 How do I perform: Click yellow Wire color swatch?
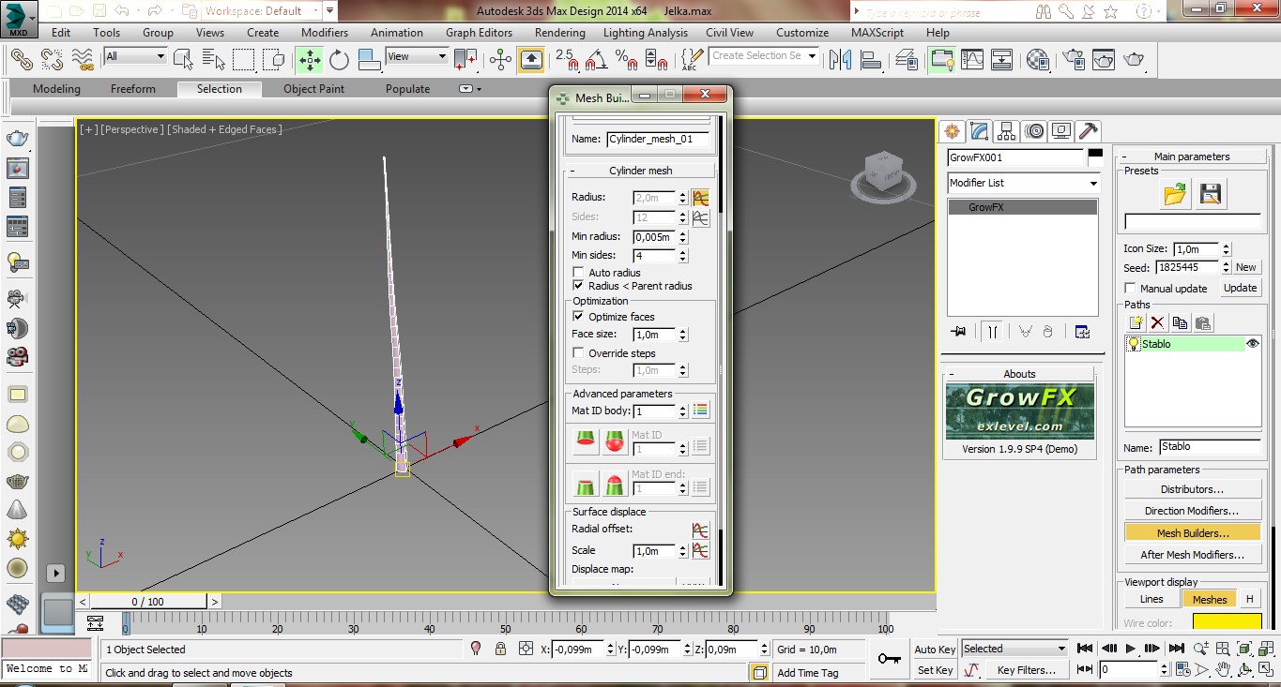pyautogui.click(x=1227, y=622)
